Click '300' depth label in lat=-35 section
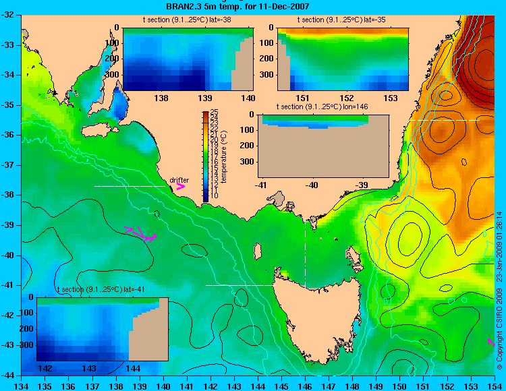Screen dimensions: 506x391 (x=267, y=75)
